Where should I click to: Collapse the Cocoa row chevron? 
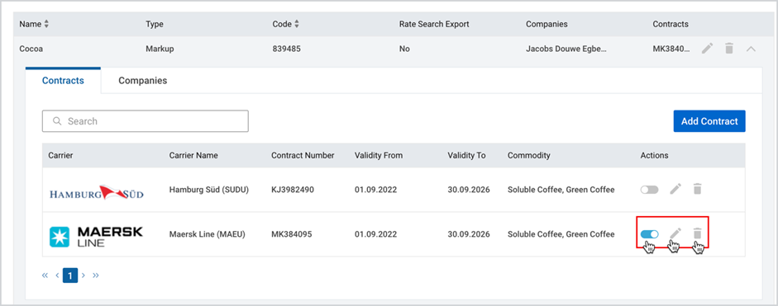click(751, 49)
